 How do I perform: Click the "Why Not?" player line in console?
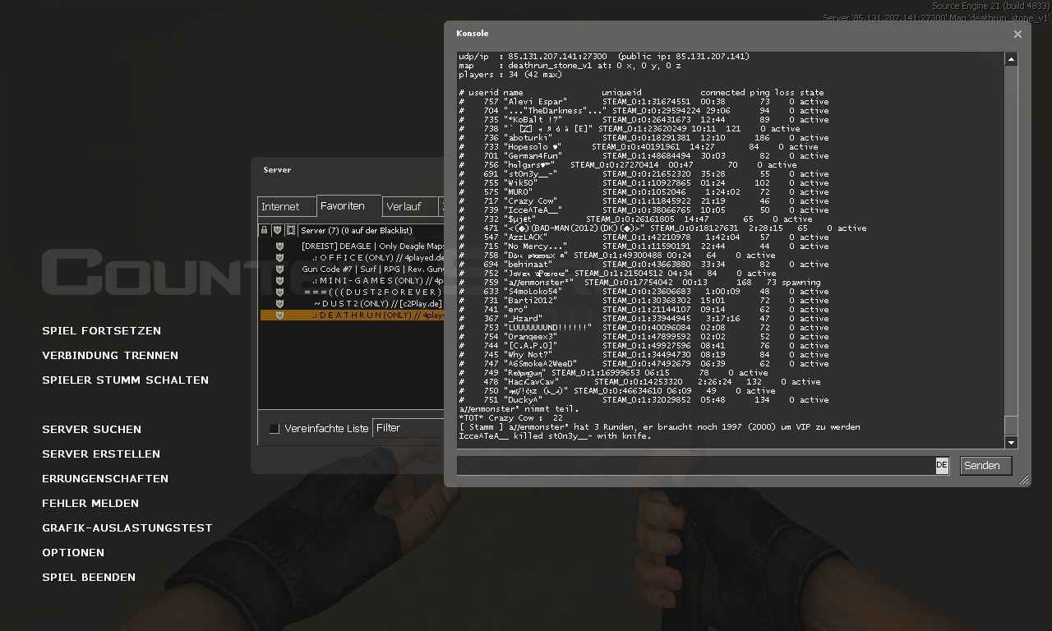click(x=644, y=355)
